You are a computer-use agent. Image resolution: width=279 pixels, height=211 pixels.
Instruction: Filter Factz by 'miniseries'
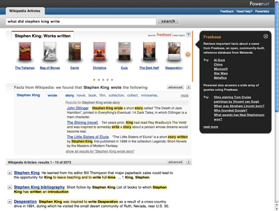[x=150, y=95]
